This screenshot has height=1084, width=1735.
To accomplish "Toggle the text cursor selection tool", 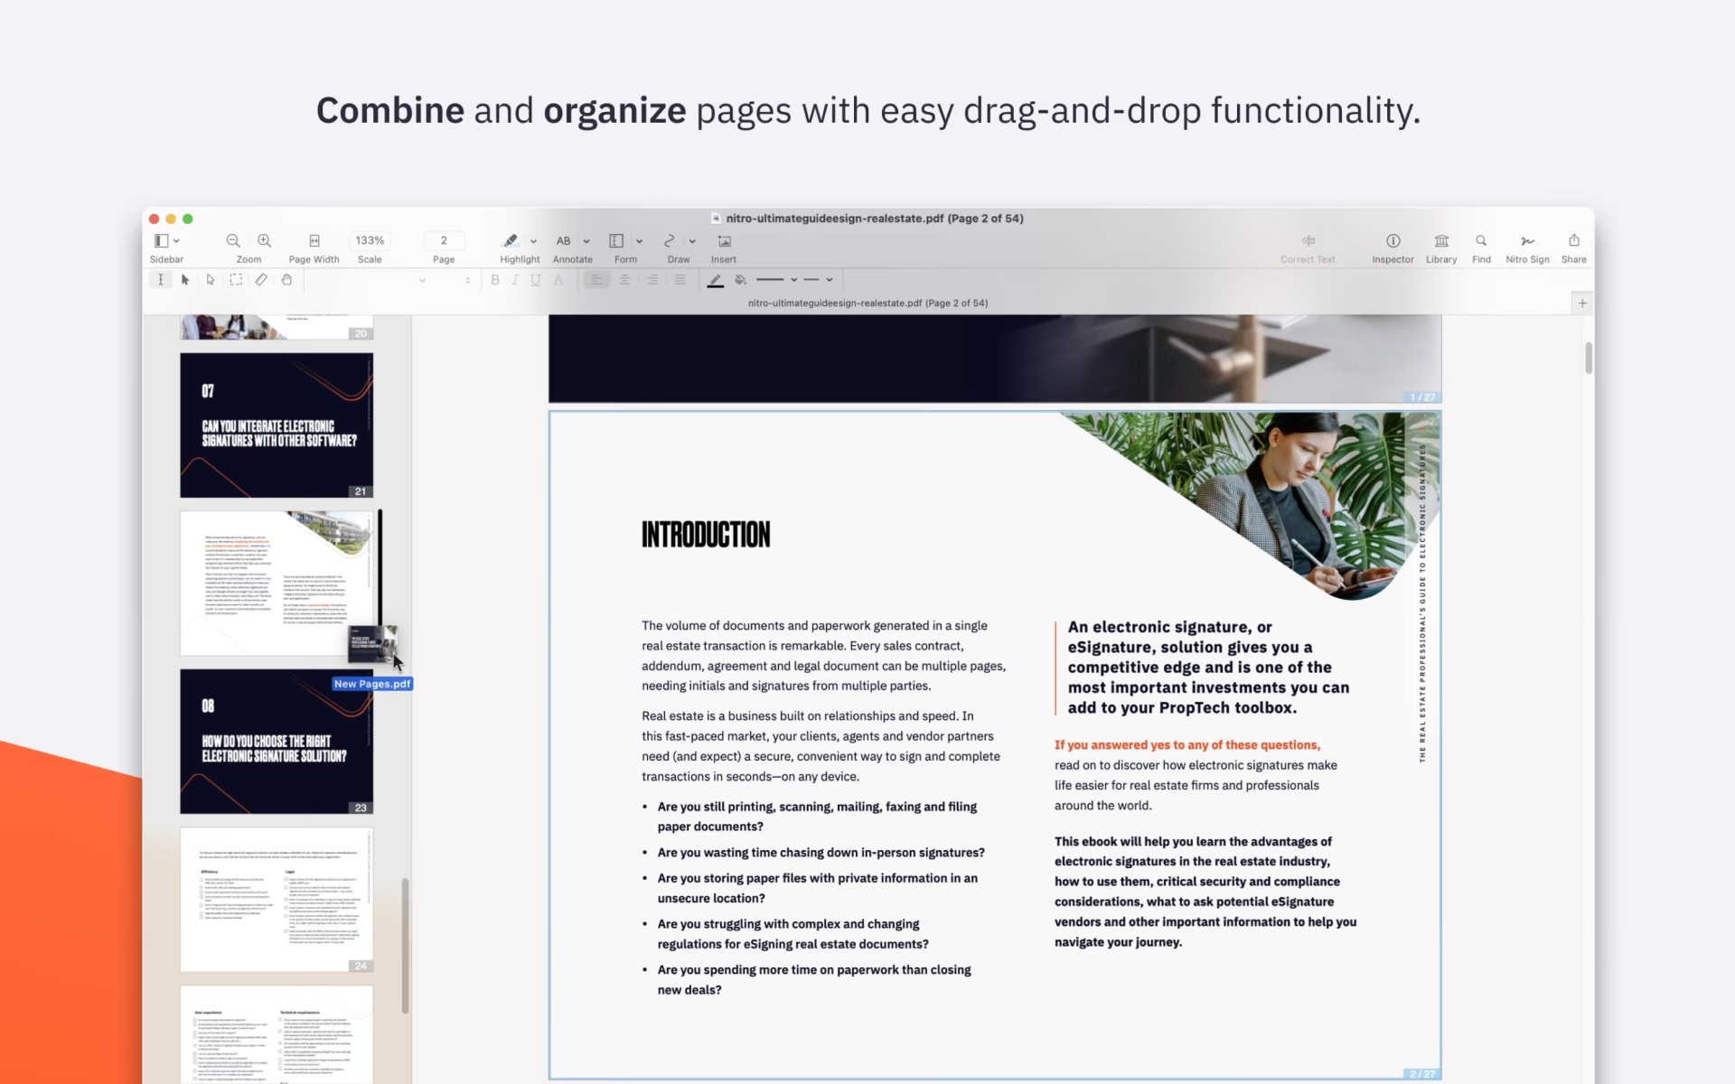I will (160, 280).
